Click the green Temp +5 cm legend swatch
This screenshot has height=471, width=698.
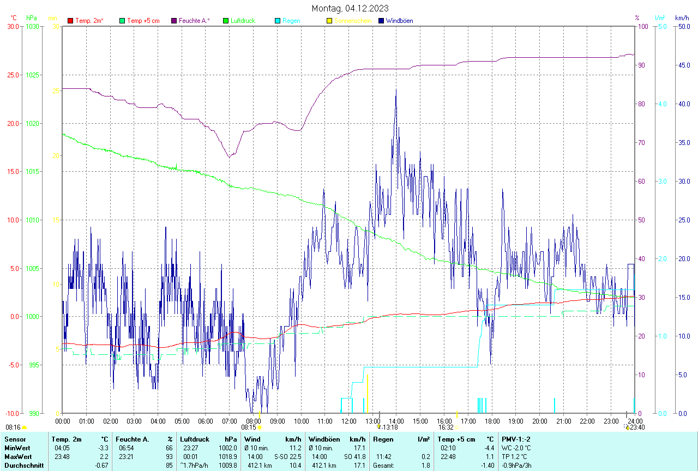122,21
